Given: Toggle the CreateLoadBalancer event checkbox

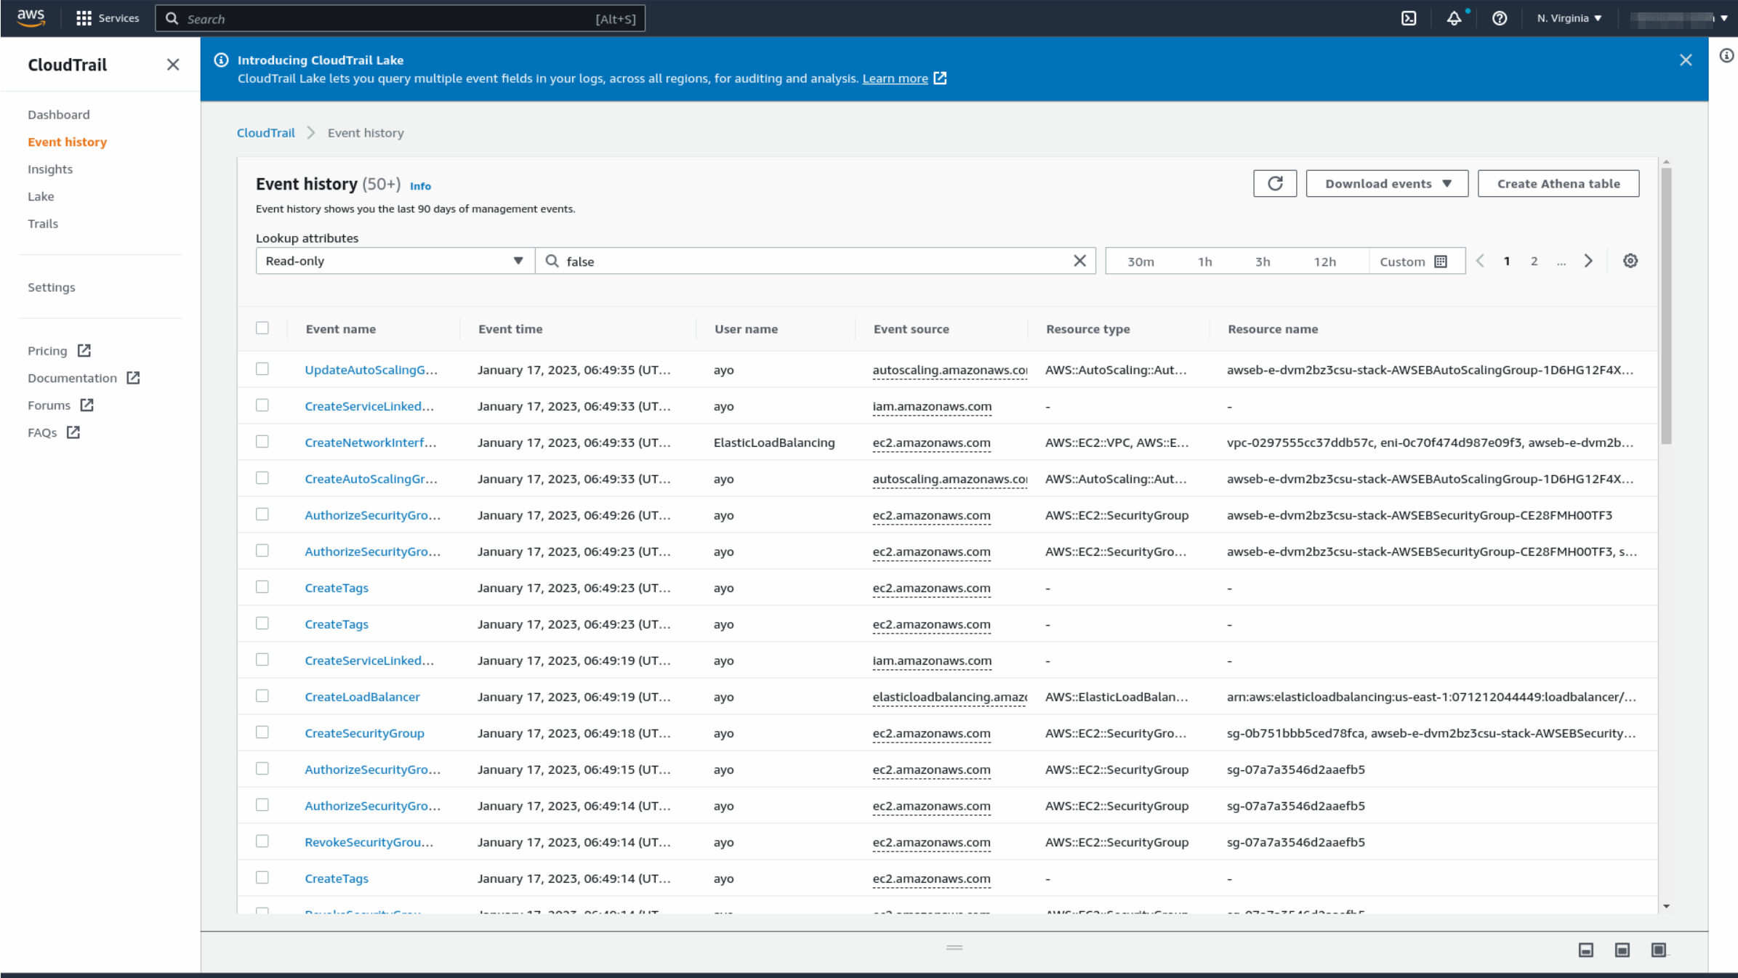Looking at the screenshot, I should [x=262, y=697].
